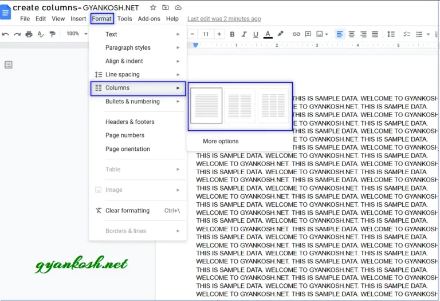Increase font size with plus button
Viewport: 440px width, 301px height.
pos(219,34)
